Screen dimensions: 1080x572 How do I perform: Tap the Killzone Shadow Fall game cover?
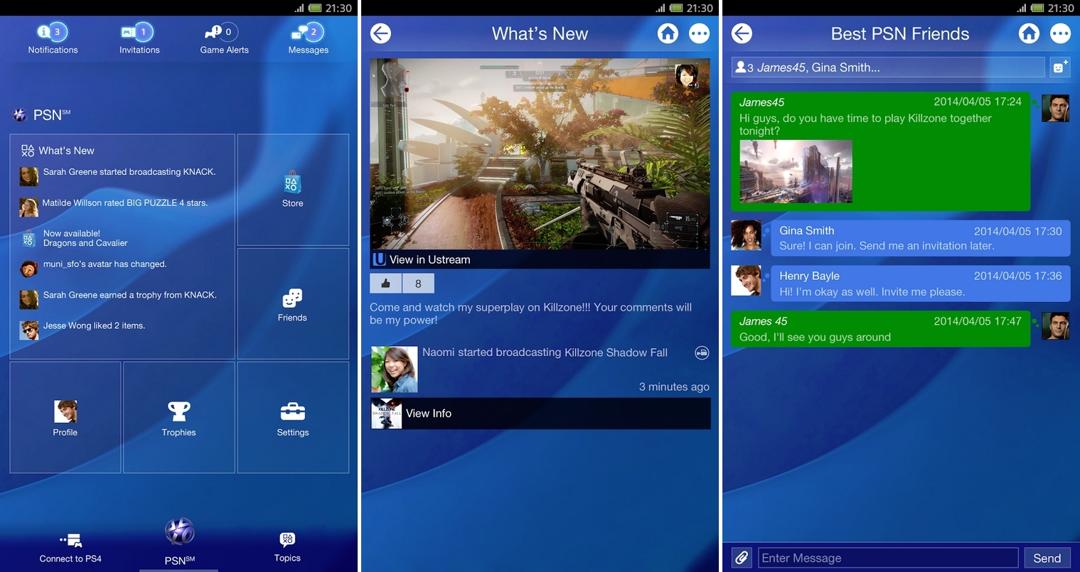click(387, 414)
